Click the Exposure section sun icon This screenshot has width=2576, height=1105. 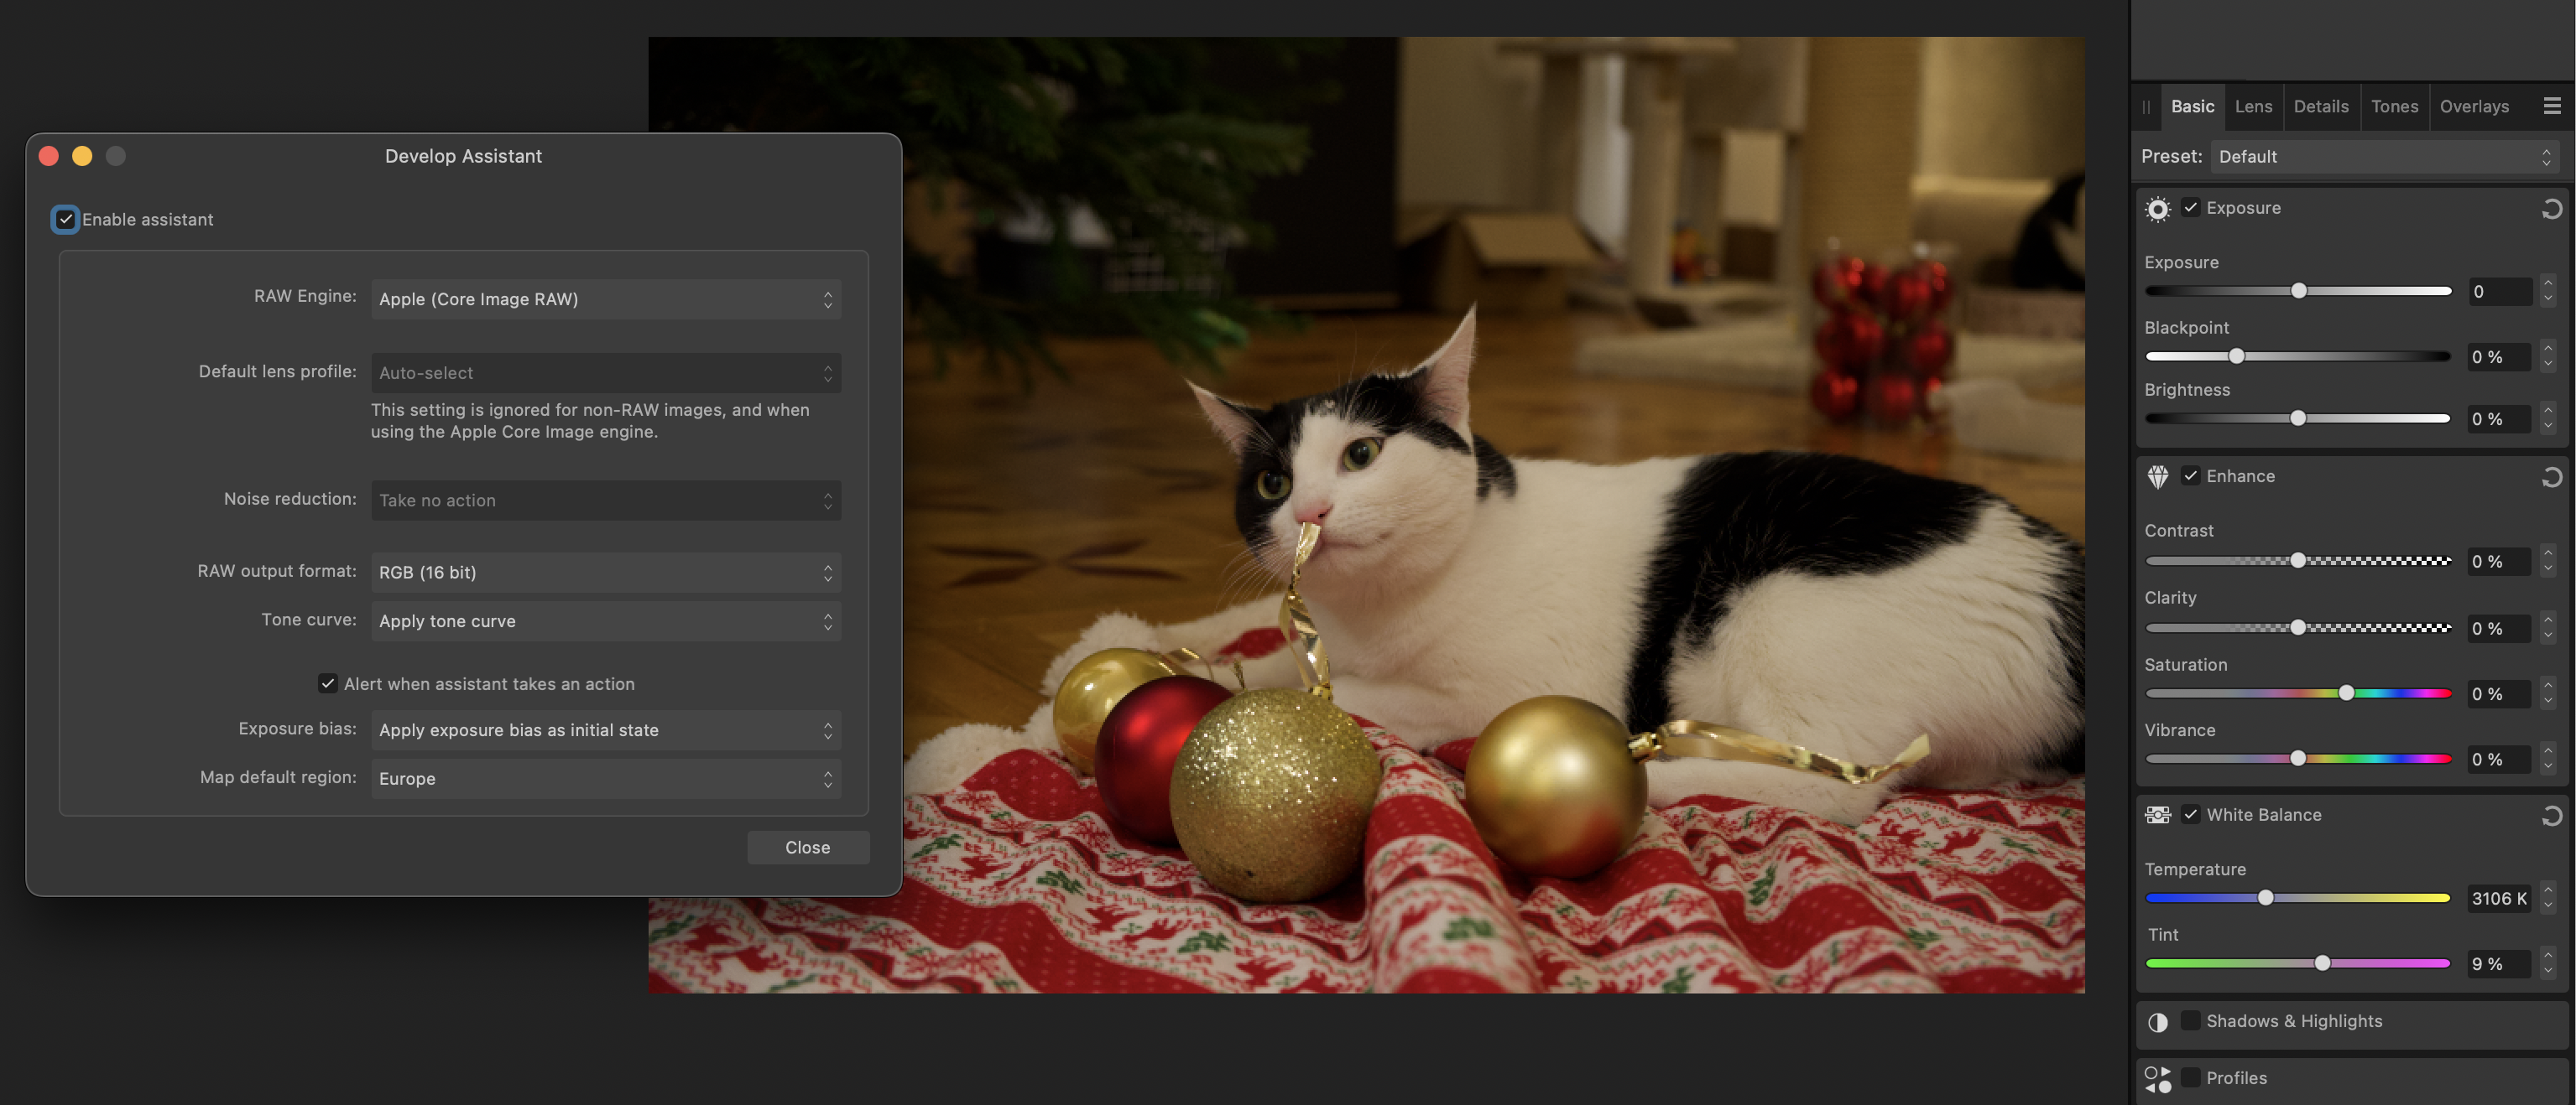point(2158,209)
